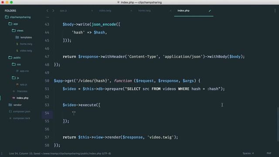Click the green macOS fullscreen button

[11, 2]
